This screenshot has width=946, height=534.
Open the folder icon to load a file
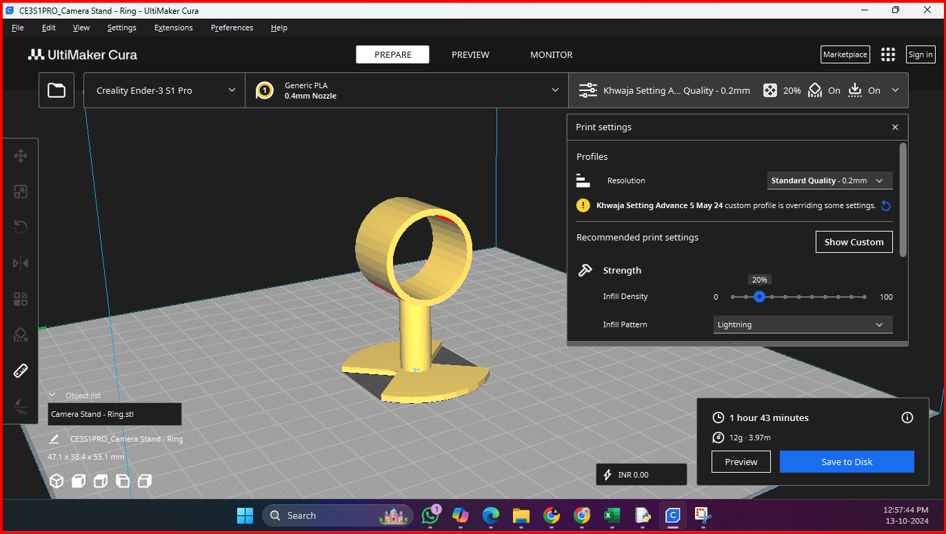point(57,90)
